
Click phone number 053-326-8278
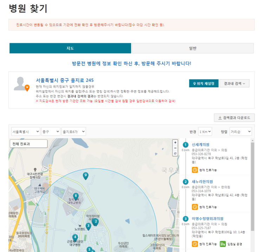[x=201, y=154]
